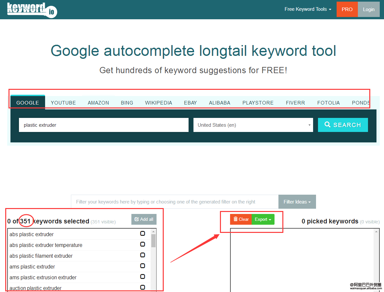Open Free Keyword Tools menu
Viewport: 384px width, 292px height.
[x=308, y=9]
